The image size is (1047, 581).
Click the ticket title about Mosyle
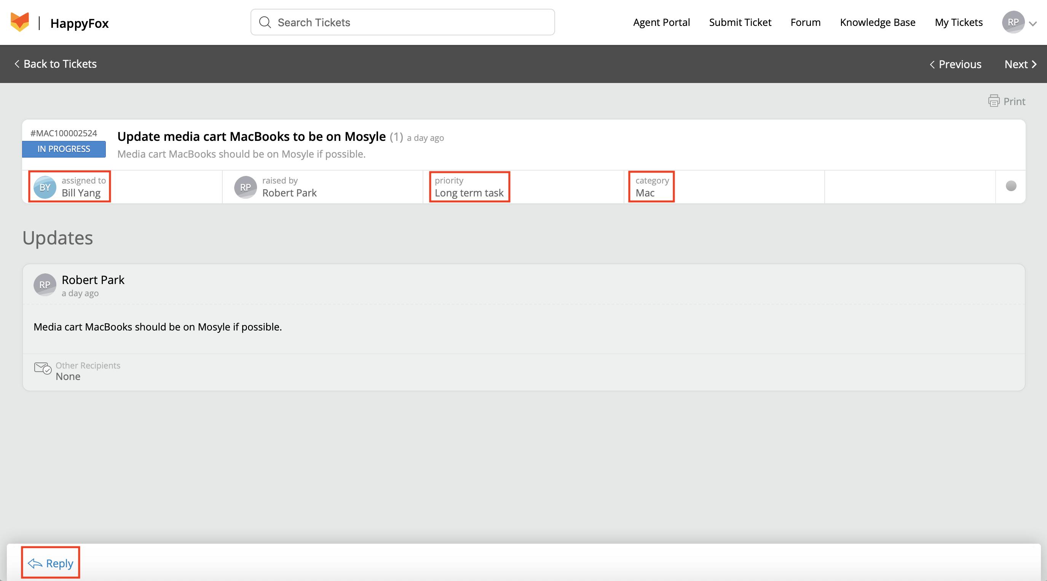pyautogui.click(x=251, y=137)
